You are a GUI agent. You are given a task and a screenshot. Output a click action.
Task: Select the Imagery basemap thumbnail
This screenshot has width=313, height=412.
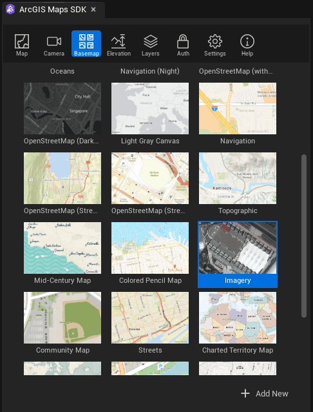click(x=238, y=248)
